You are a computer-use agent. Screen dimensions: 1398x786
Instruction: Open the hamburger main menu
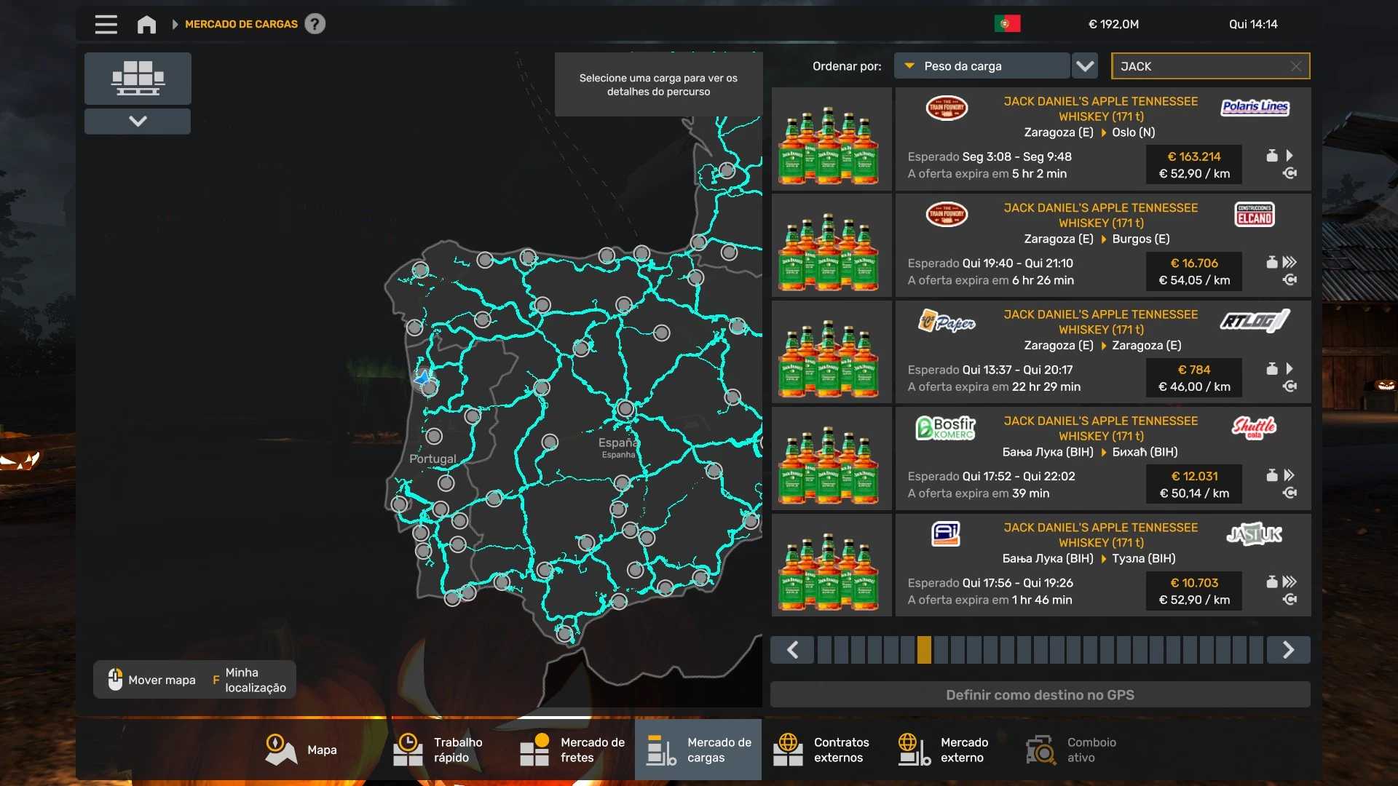pos(106,24)
